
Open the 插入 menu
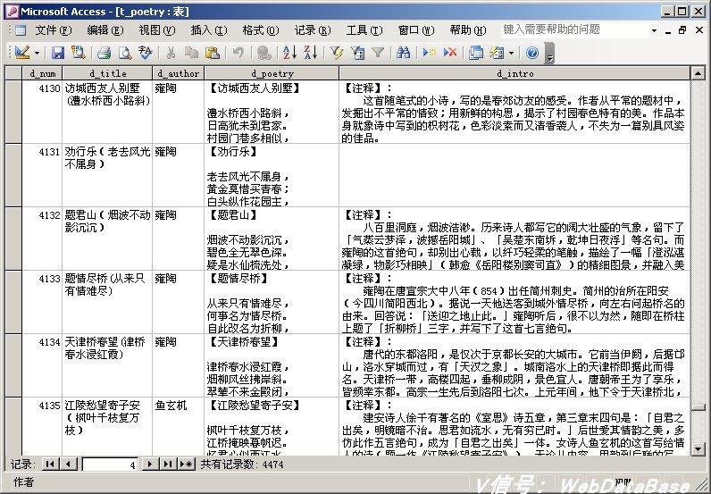[209, 30]
